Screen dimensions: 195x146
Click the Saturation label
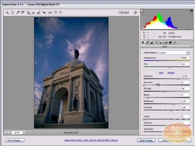point(149,129)
